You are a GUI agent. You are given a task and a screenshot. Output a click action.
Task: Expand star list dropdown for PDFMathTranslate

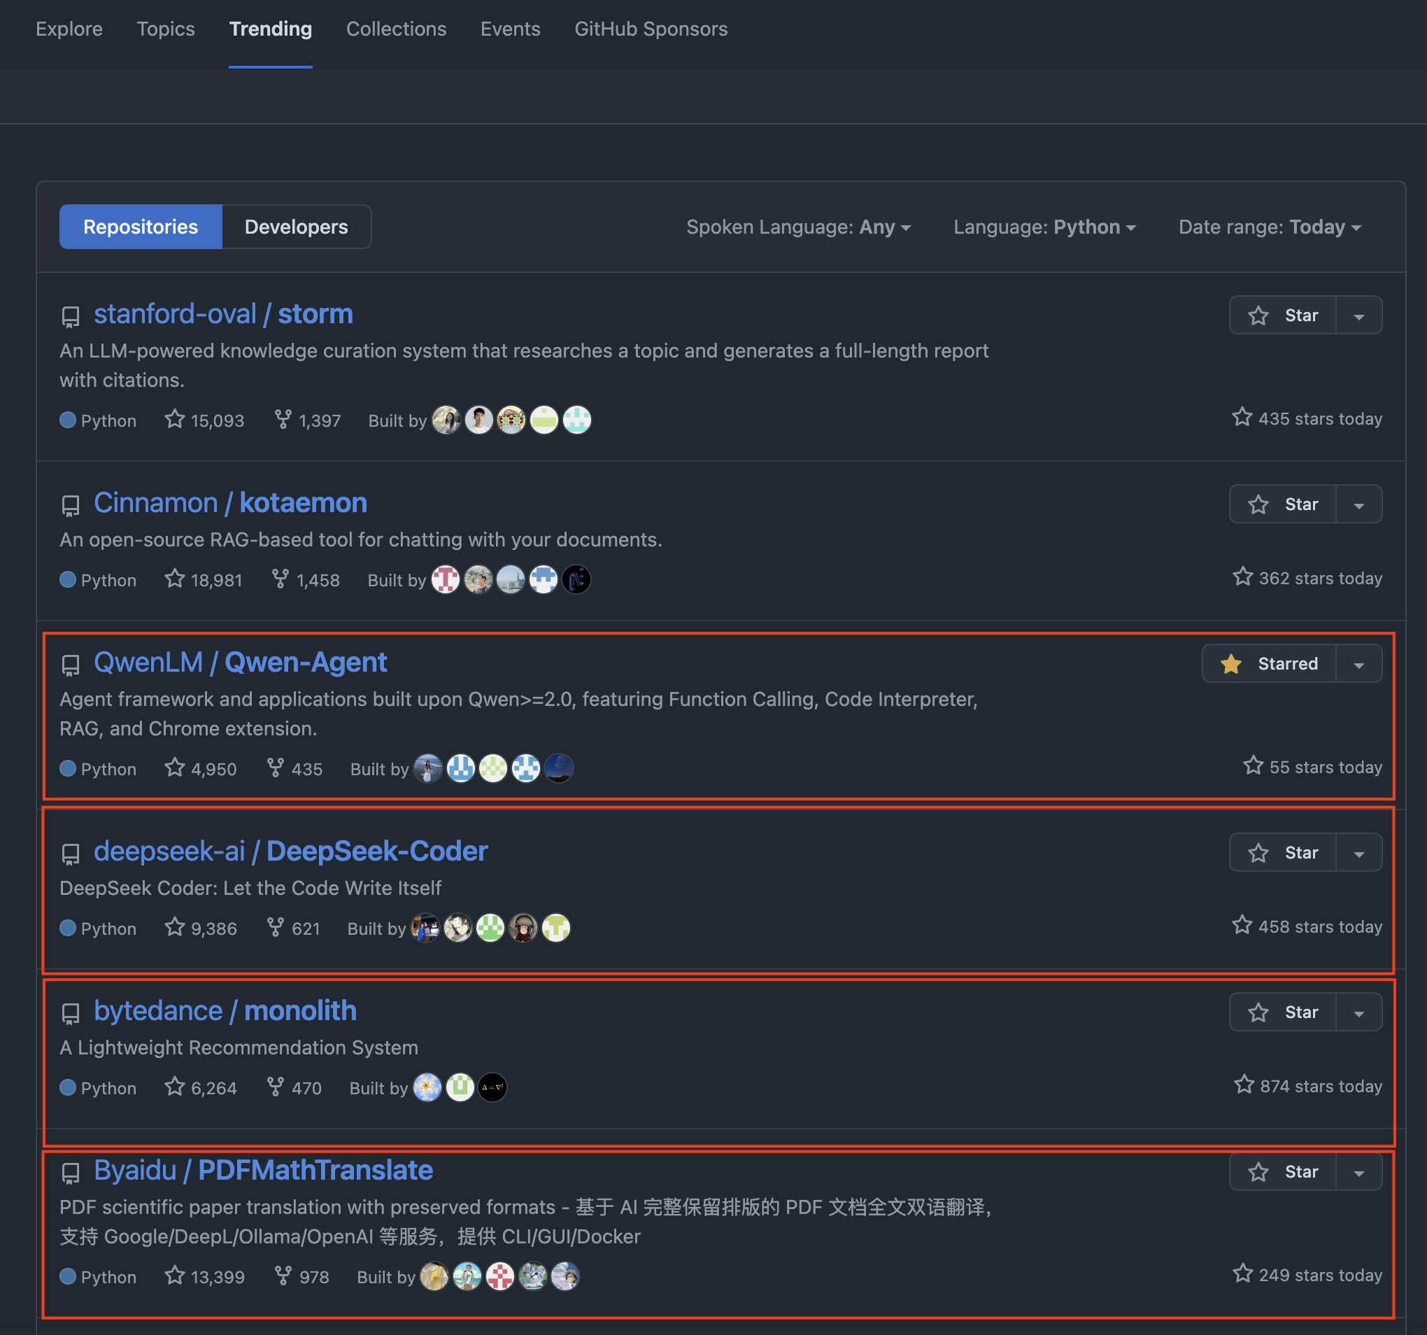point(1359,1171)
